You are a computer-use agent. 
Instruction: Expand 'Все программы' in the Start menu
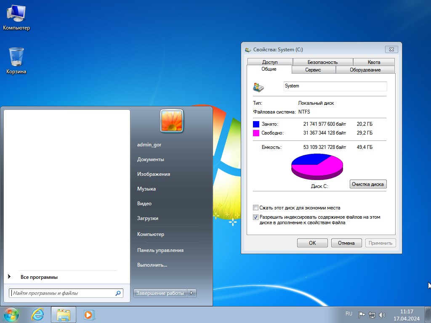click(x=40, y=277)
